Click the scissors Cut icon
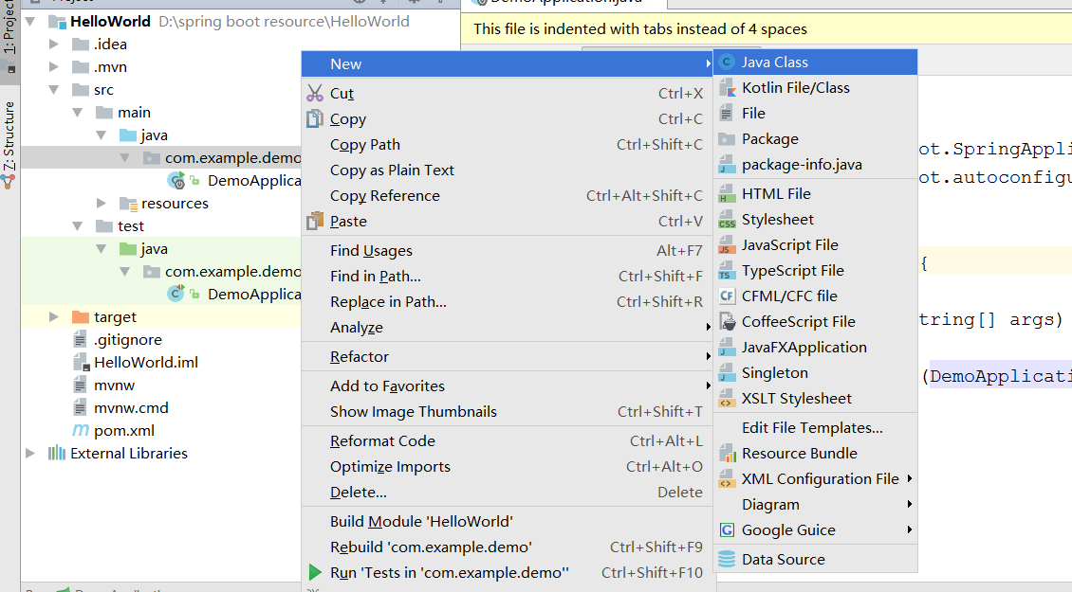The width and height of the screenshot is (1072, 592). (x=315, y=94)
